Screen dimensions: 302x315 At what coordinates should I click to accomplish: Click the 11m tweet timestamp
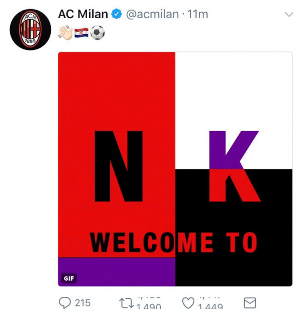[x=198, y=15]
